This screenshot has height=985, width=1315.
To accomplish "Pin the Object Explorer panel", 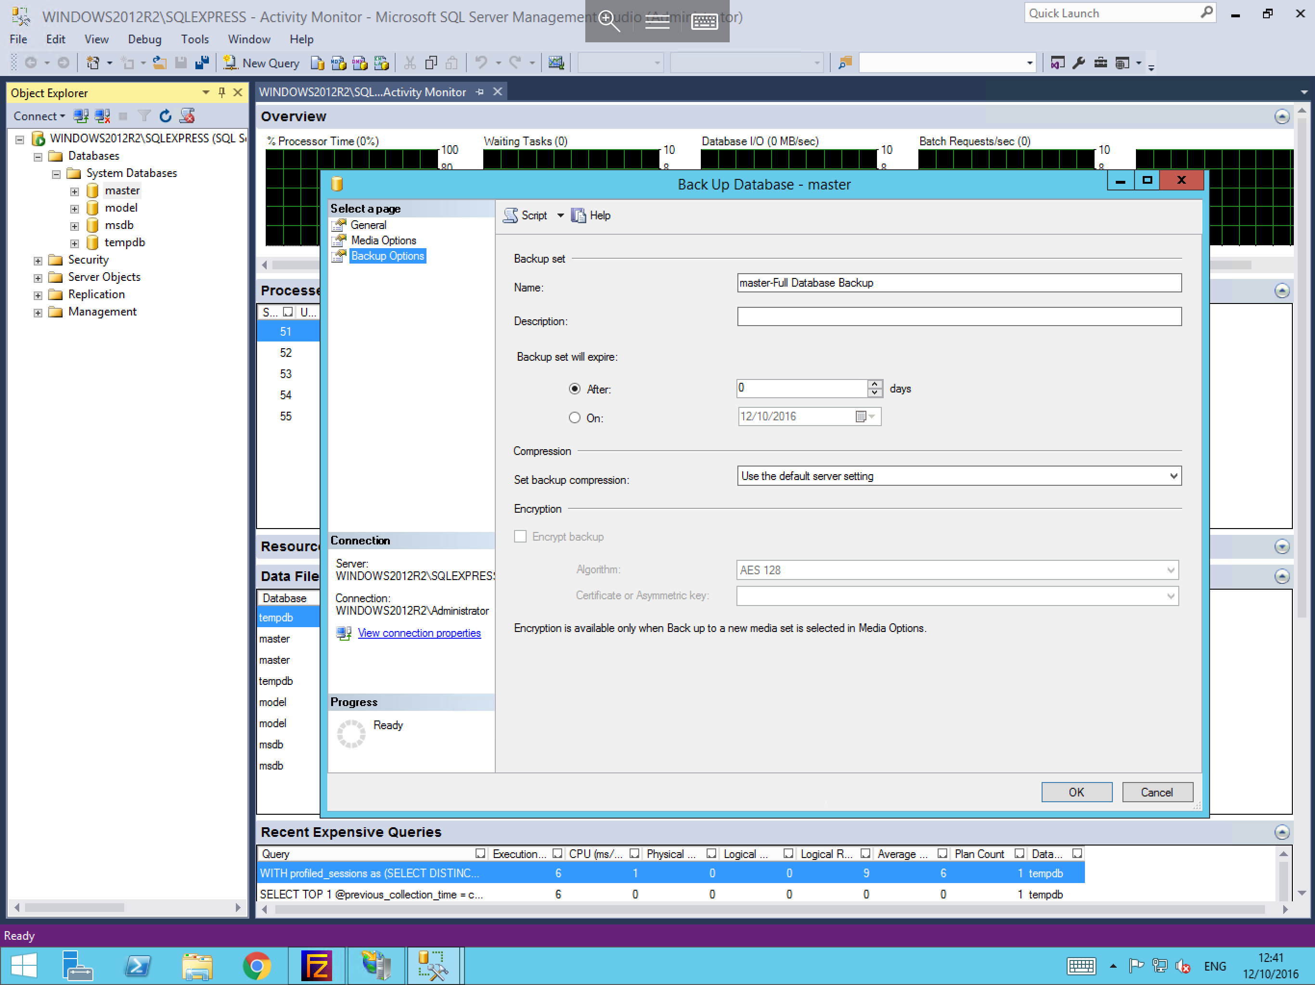I will tap(222, 92).
